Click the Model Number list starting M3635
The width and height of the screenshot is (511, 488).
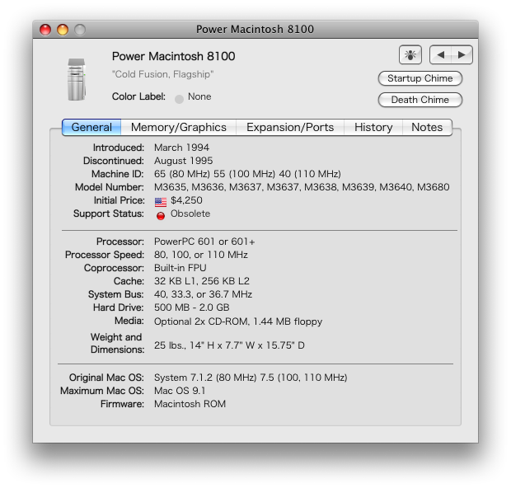[x=302, y=187]
